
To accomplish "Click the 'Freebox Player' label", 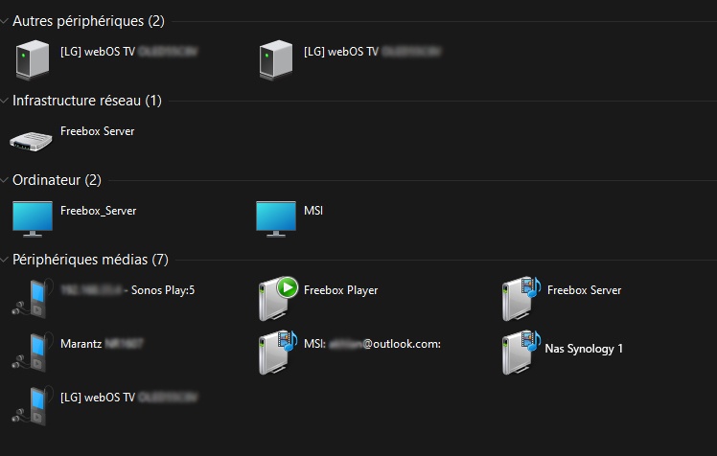I will tap(340, 290).
